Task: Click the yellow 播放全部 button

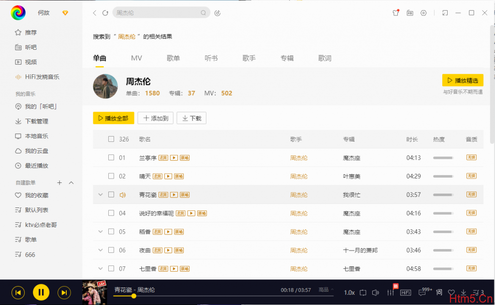Action: pyautogui.click(x=114, y=118)
